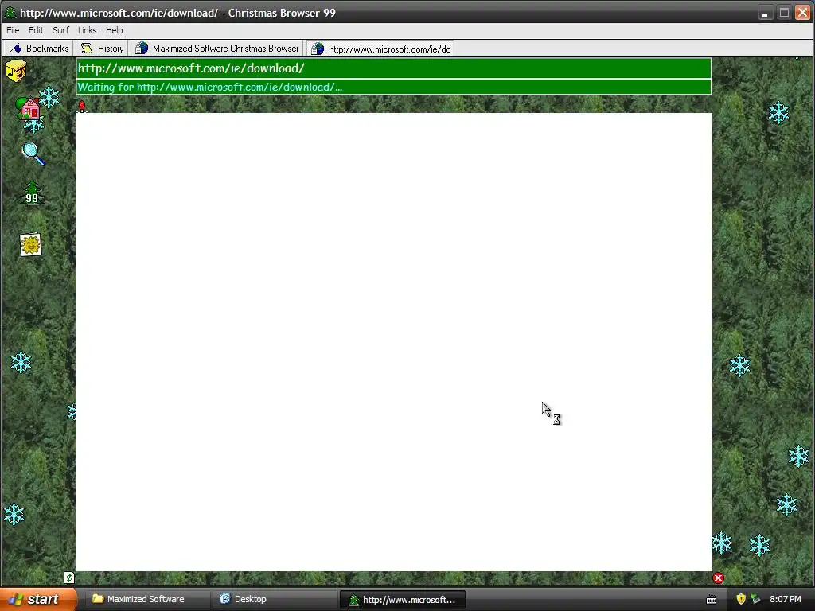This screenshot has height=611, width=815.
Task: Click the smiling sun card icon
Action: coord(31,244)
